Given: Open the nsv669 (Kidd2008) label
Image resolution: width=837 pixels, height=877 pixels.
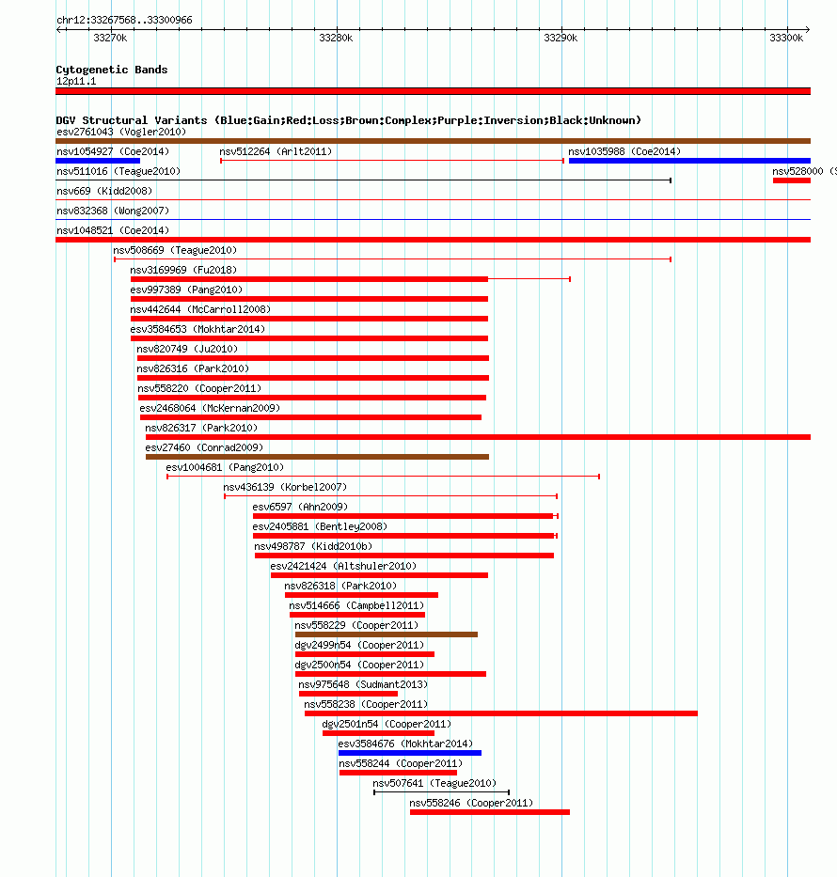Looking at the screenshot, I should [x=104, y=191].
